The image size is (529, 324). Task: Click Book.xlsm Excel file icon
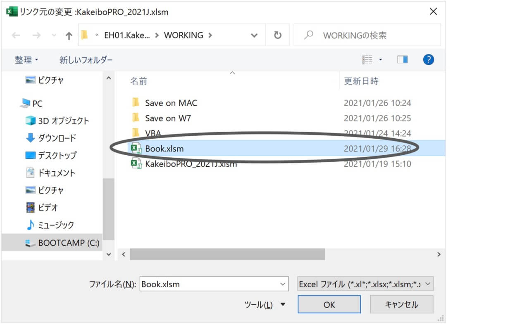coord(136,148)
